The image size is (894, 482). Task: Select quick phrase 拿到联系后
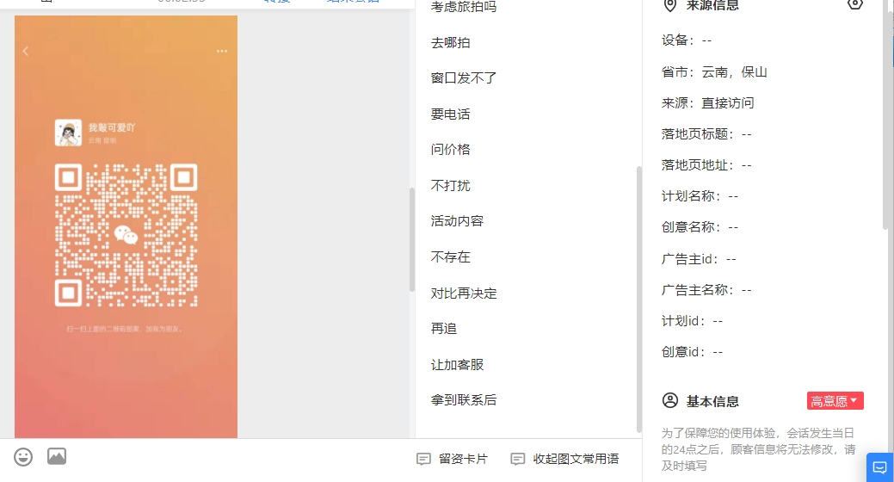pyautogui.click(x=464, y=400)
